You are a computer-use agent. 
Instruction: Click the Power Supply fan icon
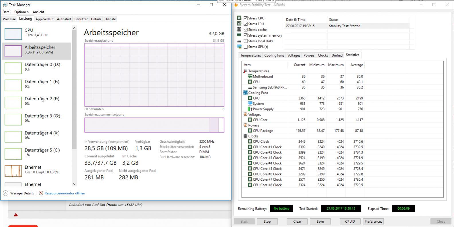coord(250,109)
